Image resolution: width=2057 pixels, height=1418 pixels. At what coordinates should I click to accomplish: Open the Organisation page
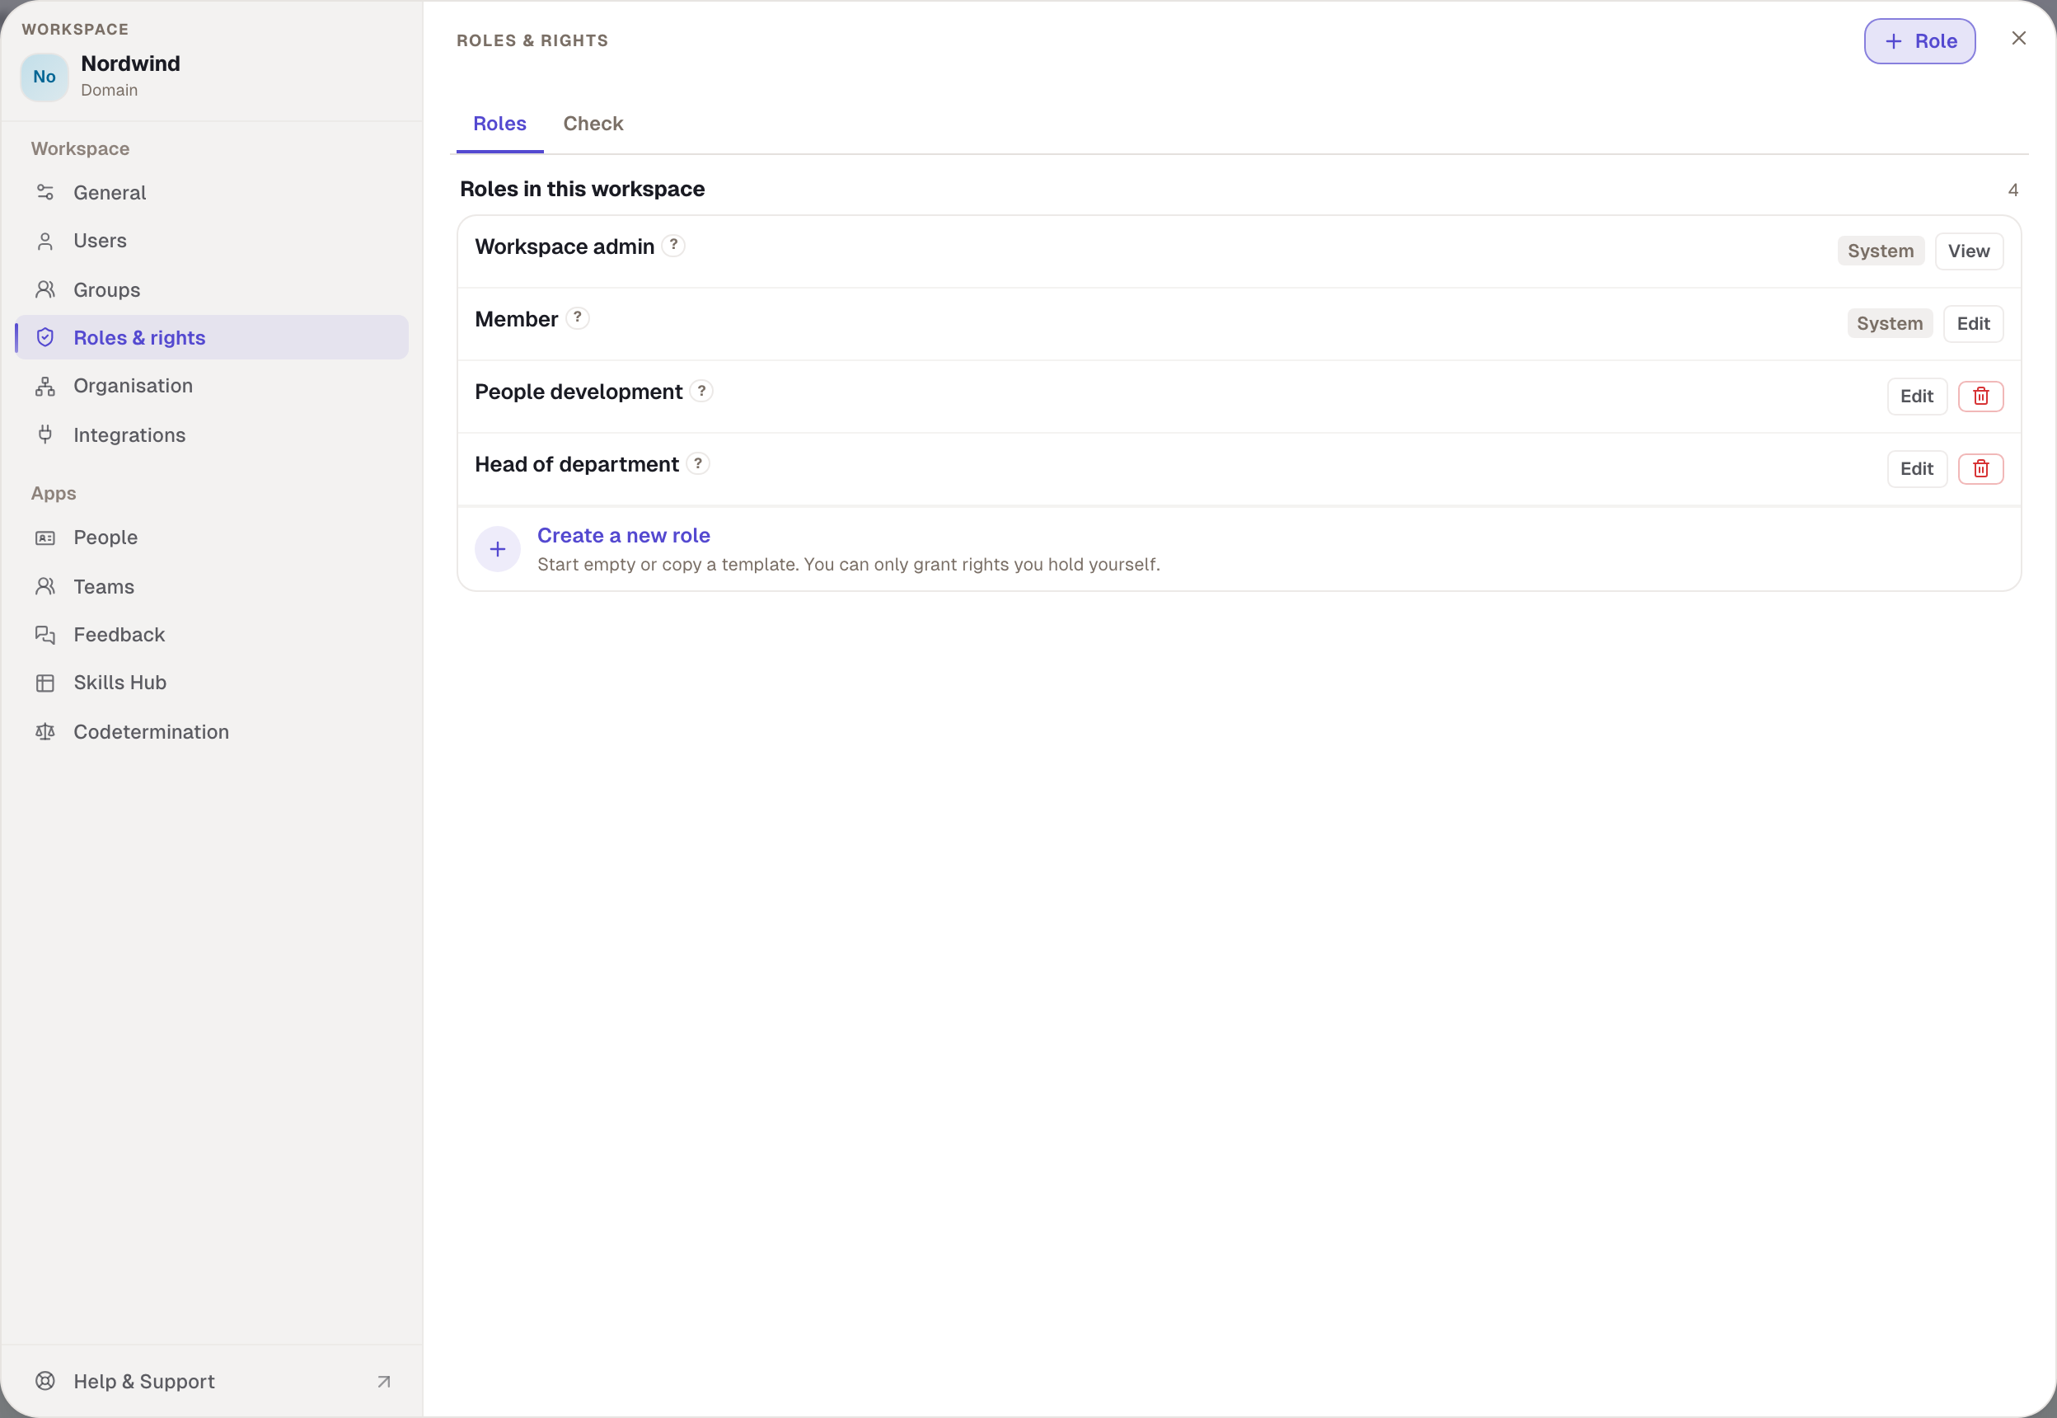(x=211, y=386)
